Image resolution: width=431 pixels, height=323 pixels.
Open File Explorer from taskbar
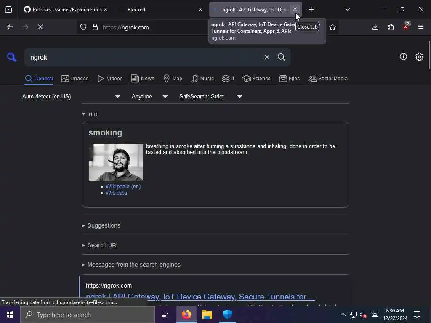coord(207,315)
